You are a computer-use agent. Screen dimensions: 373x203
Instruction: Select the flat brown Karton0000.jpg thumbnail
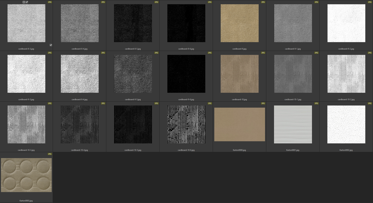239,124
